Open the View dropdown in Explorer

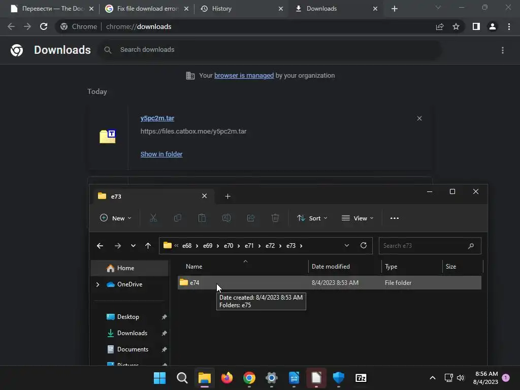click(x=357, y=218)
